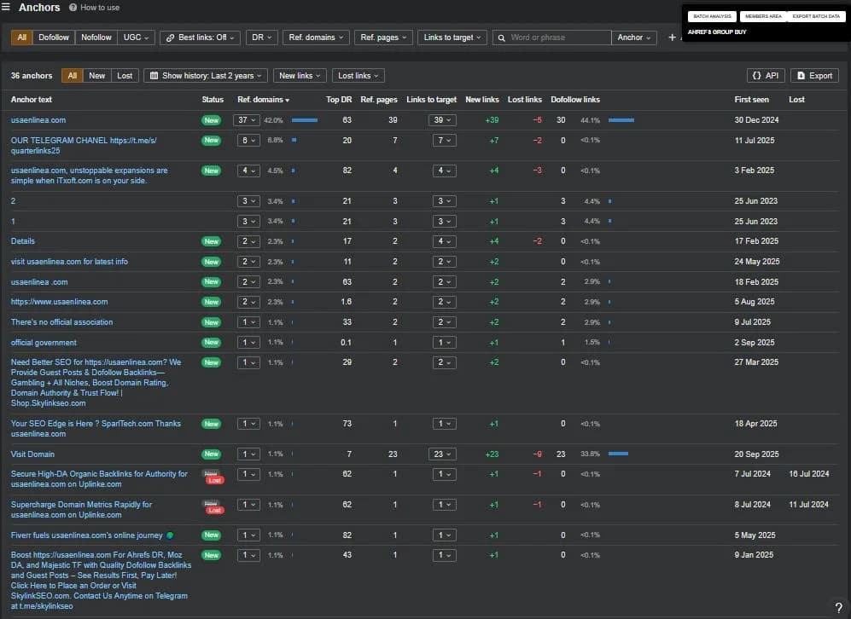Open the DR filter dropdown
Screen dimensions: 851x619
point(261,38)
